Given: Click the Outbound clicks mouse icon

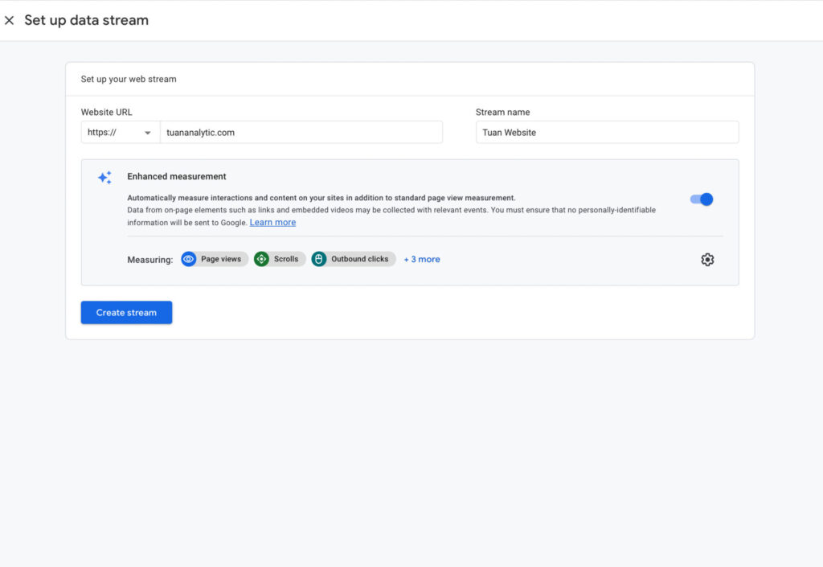Looking at the screenshot, I should [x=319, y=259].
